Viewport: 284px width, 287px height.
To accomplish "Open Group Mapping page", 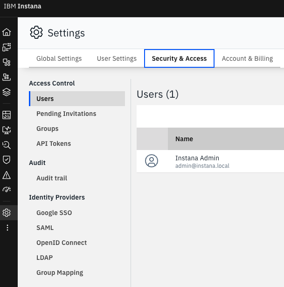I will tap(77, 273).
